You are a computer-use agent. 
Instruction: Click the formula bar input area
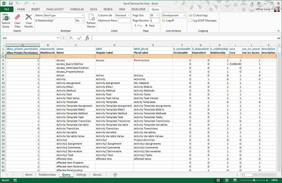coord(184,38)
